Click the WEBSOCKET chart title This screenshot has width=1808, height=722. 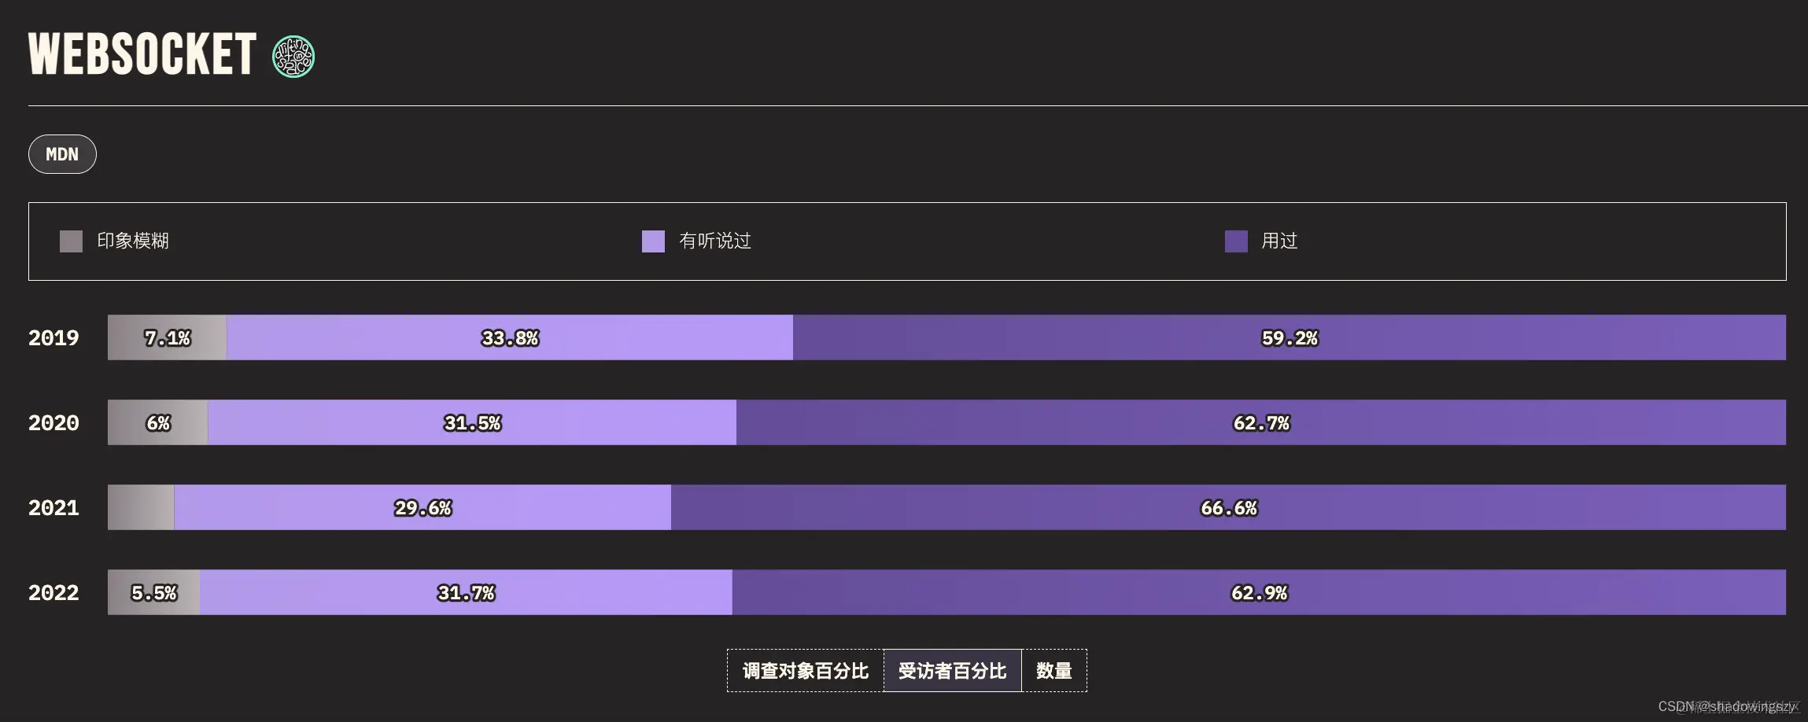pyautogui.click(x=142, y=55)
